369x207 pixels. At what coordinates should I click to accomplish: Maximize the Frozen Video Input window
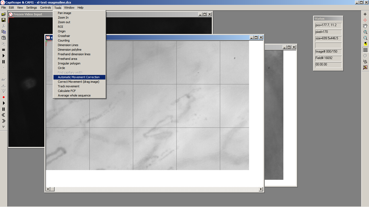205,14
